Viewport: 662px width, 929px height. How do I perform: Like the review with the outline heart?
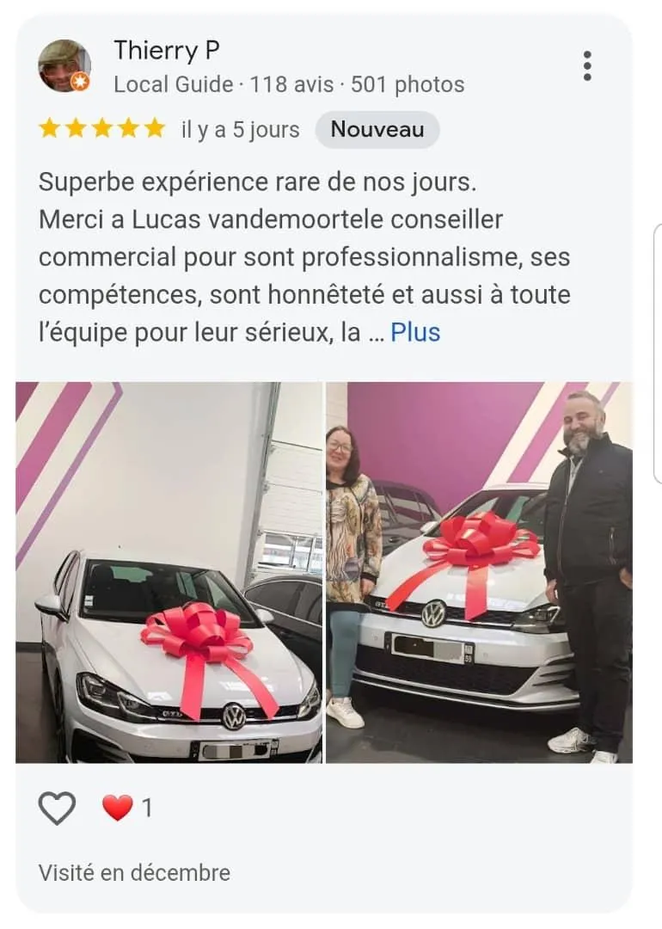point(57,808)
